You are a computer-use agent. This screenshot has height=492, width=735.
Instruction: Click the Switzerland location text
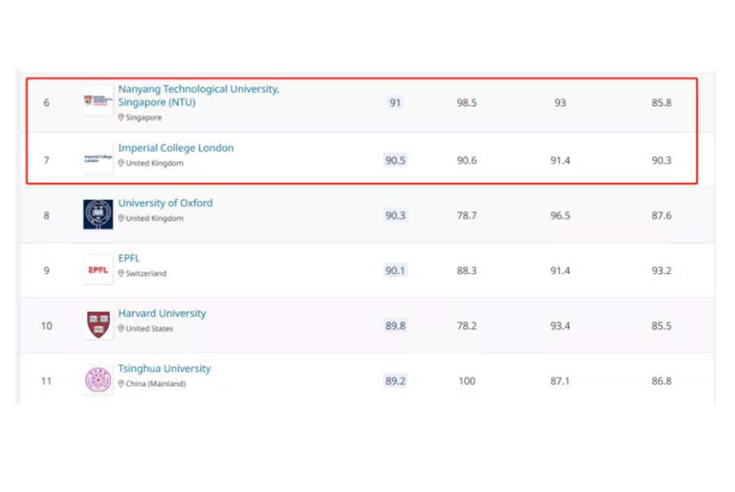145,273
